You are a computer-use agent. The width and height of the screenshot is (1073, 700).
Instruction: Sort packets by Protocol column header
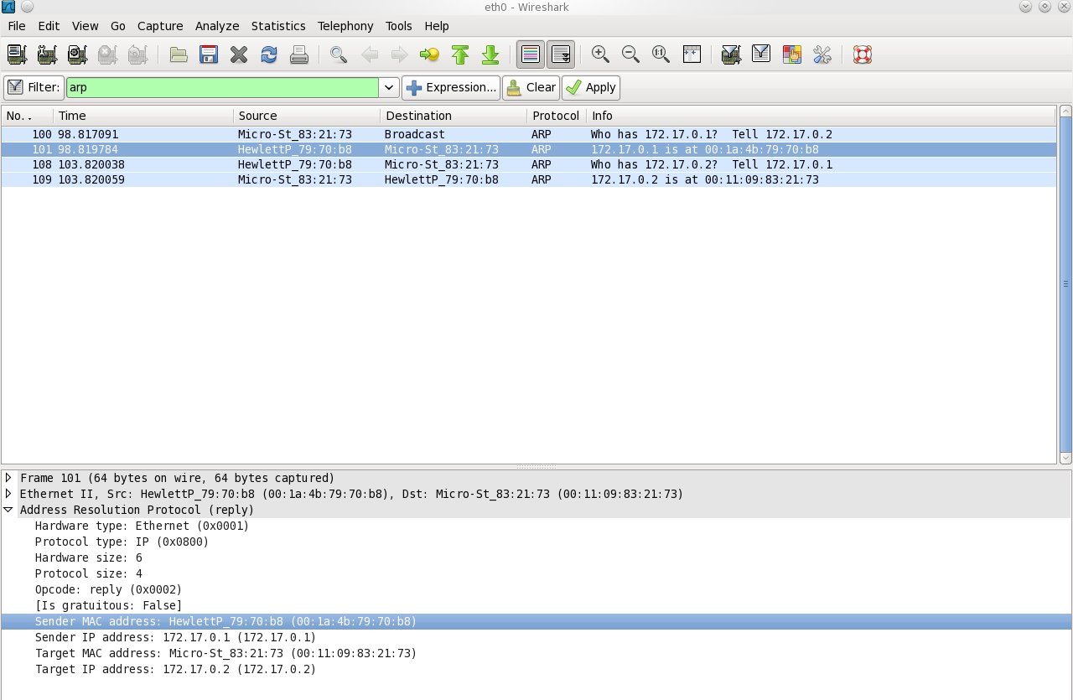tap(556, 116)
